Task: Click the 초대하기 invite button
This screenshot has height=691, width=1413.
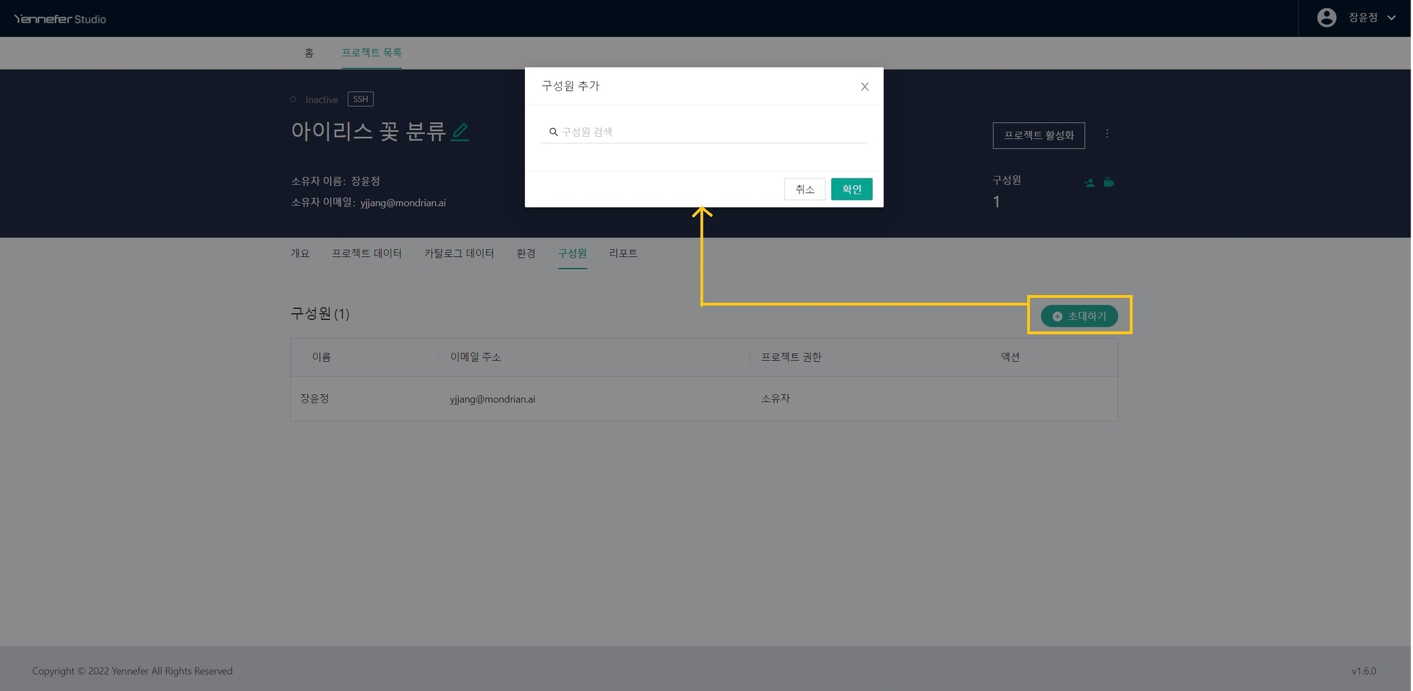Action: point(1079,316)
